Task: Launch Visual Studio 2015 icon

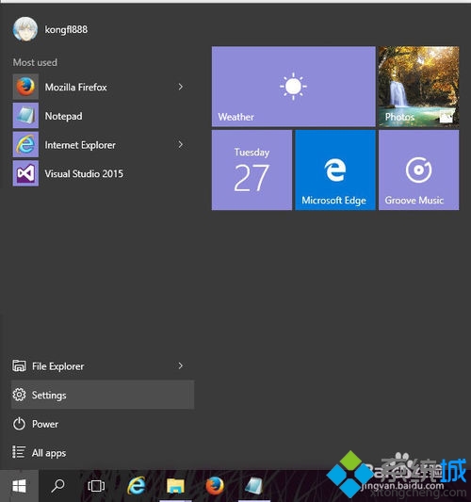Action: 25,173
